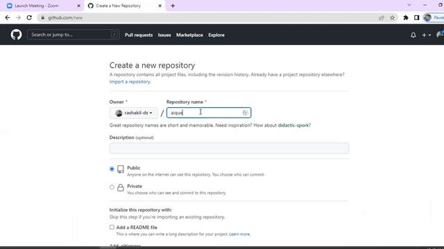The image size is (444, 249).
Task: Click the Private lock icon
Action: click(x=121, y=187)
